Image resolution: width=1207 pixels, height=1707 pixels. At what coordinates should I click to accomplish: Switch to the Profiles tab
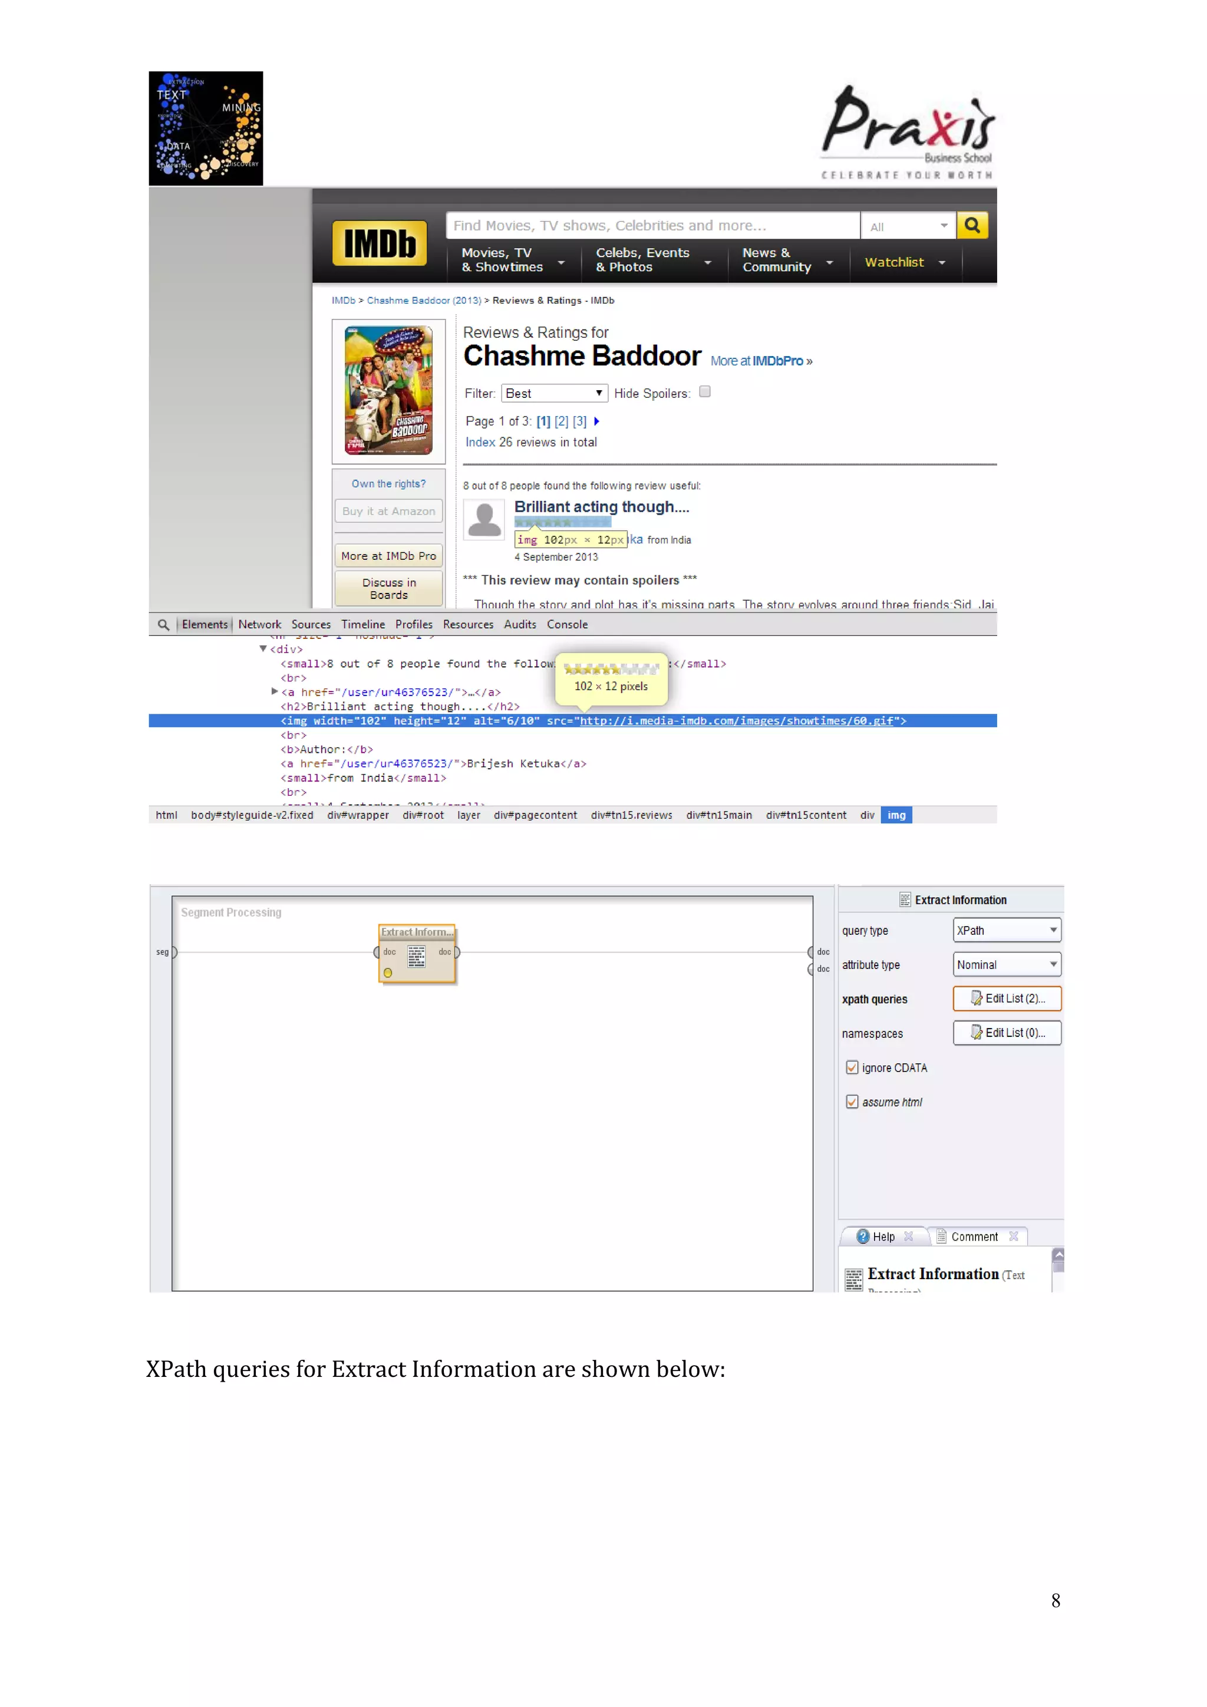[x=413, y=625]
